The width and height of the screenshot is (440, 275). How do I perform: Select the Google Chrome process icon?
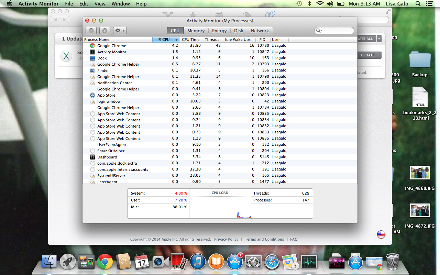(92, 46)
